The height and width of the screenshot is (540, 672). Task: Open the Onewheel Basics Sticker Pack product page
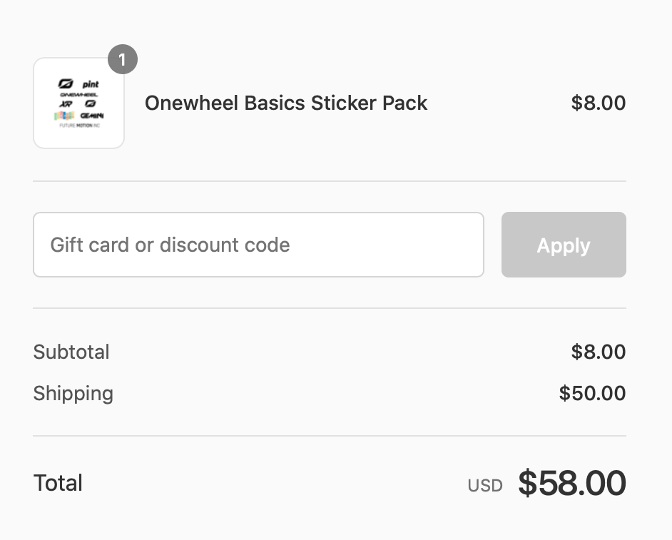pyautogui.click(x=285, y=103)
